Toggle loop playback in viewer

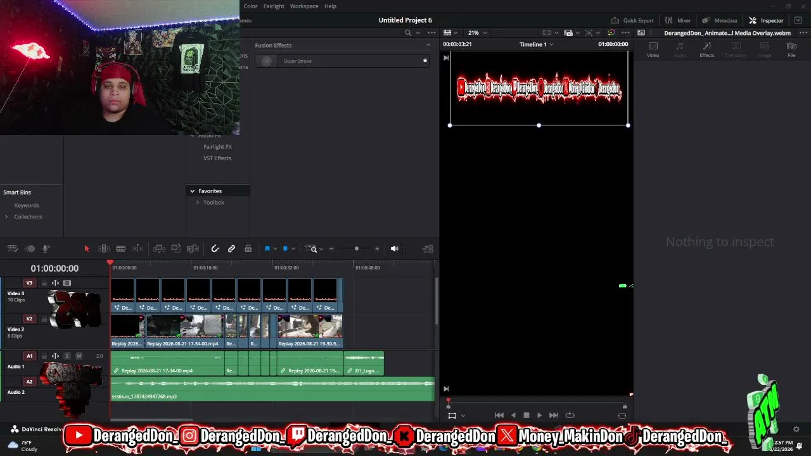570,415
